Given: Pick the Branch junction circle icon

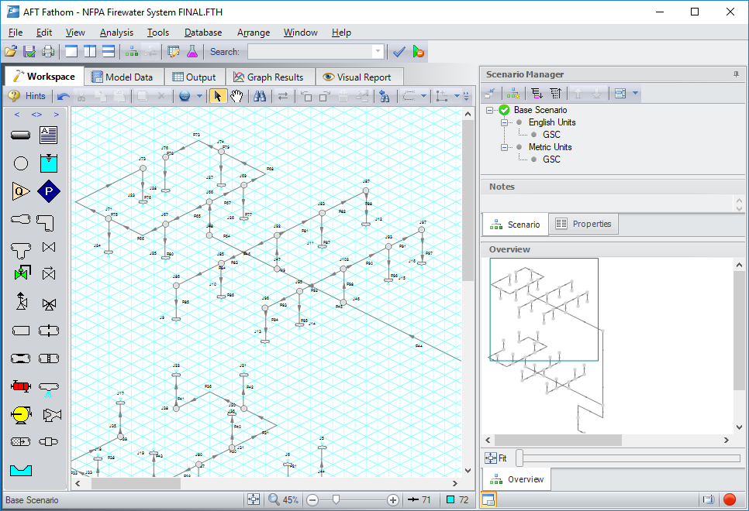Looking at the screenshot, I should [20, 163].
